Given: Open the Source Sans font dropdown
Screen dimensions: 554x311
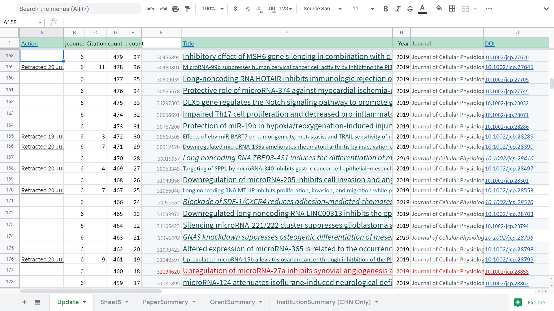Looking at the screenshot, I should (322, 9).
